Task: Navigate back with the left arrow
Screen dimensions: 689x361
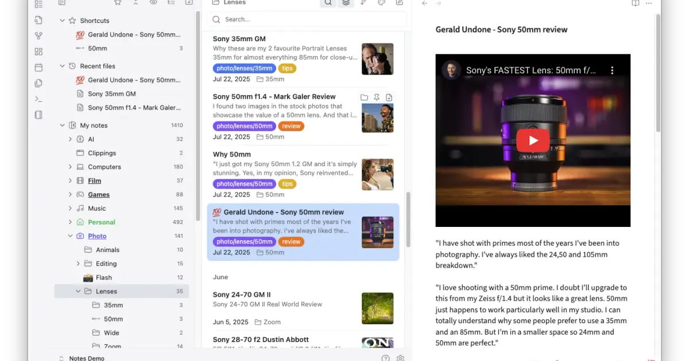Action: coord(425,3)
